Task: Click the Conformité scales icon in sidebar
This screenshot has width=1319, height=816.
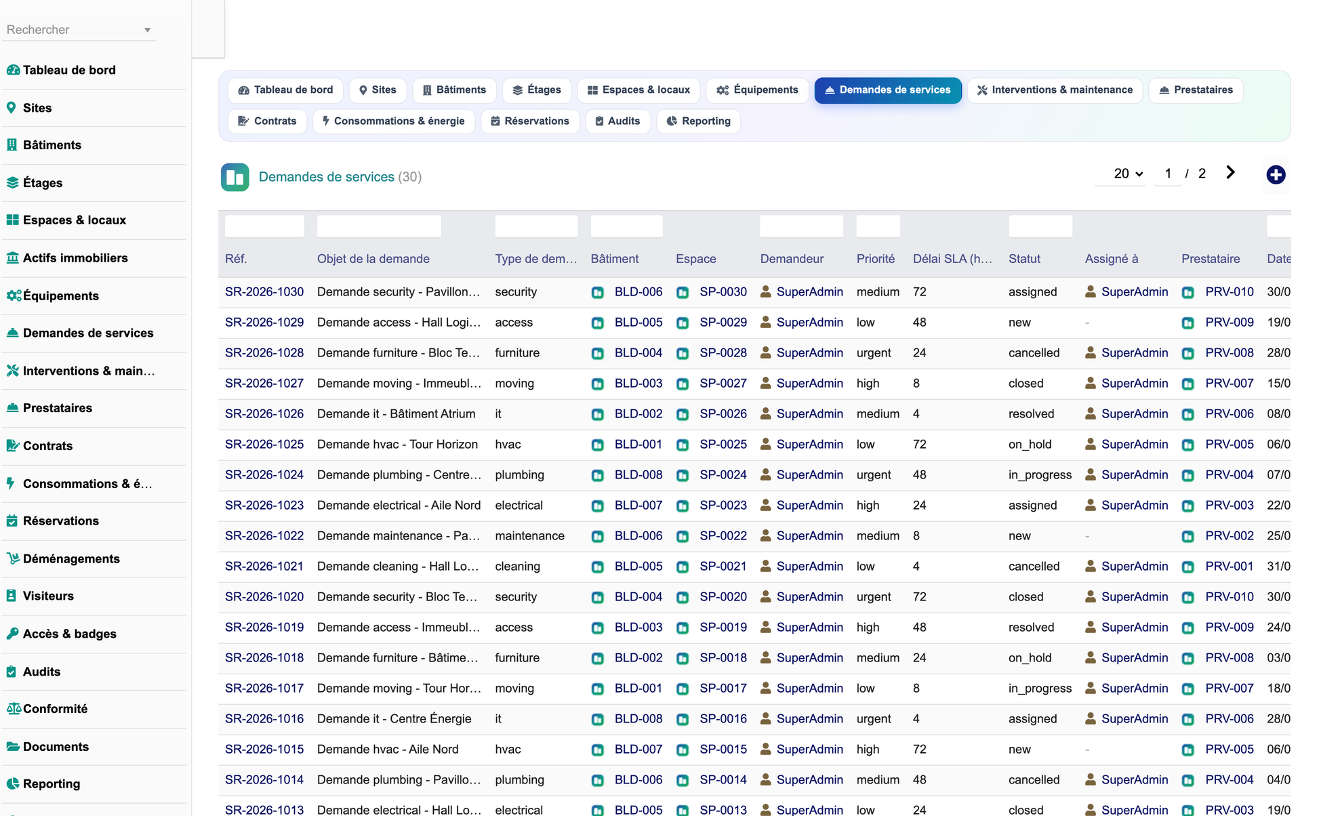Action: pos(14,708)
